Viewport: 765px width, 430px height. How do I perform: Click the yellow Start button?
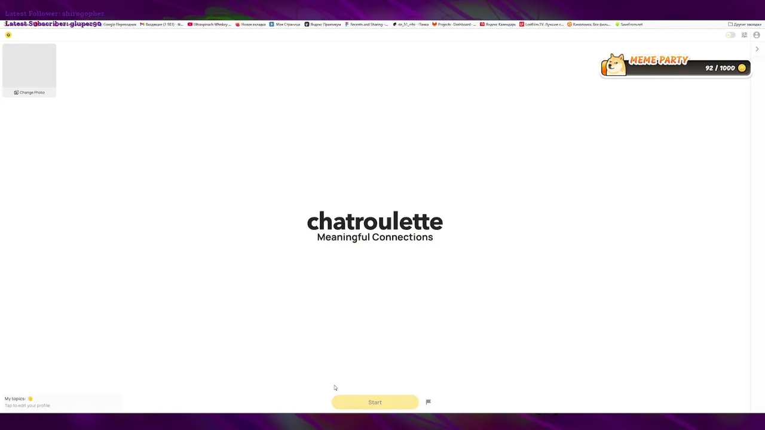[375, 402]
